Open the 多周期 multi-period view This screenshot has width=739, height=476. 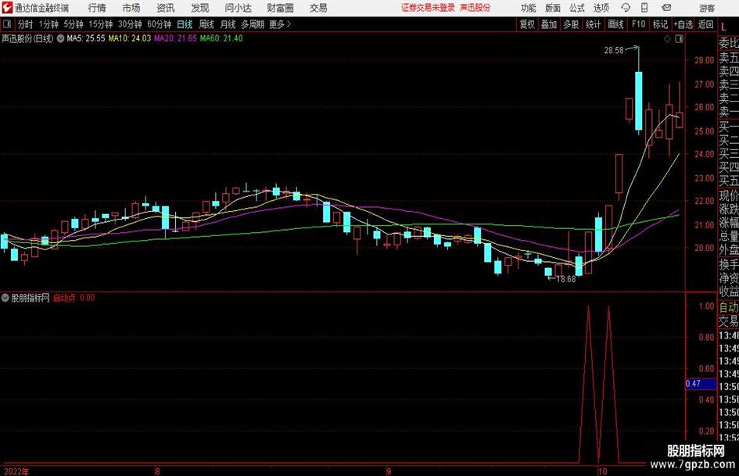(253, 24)
